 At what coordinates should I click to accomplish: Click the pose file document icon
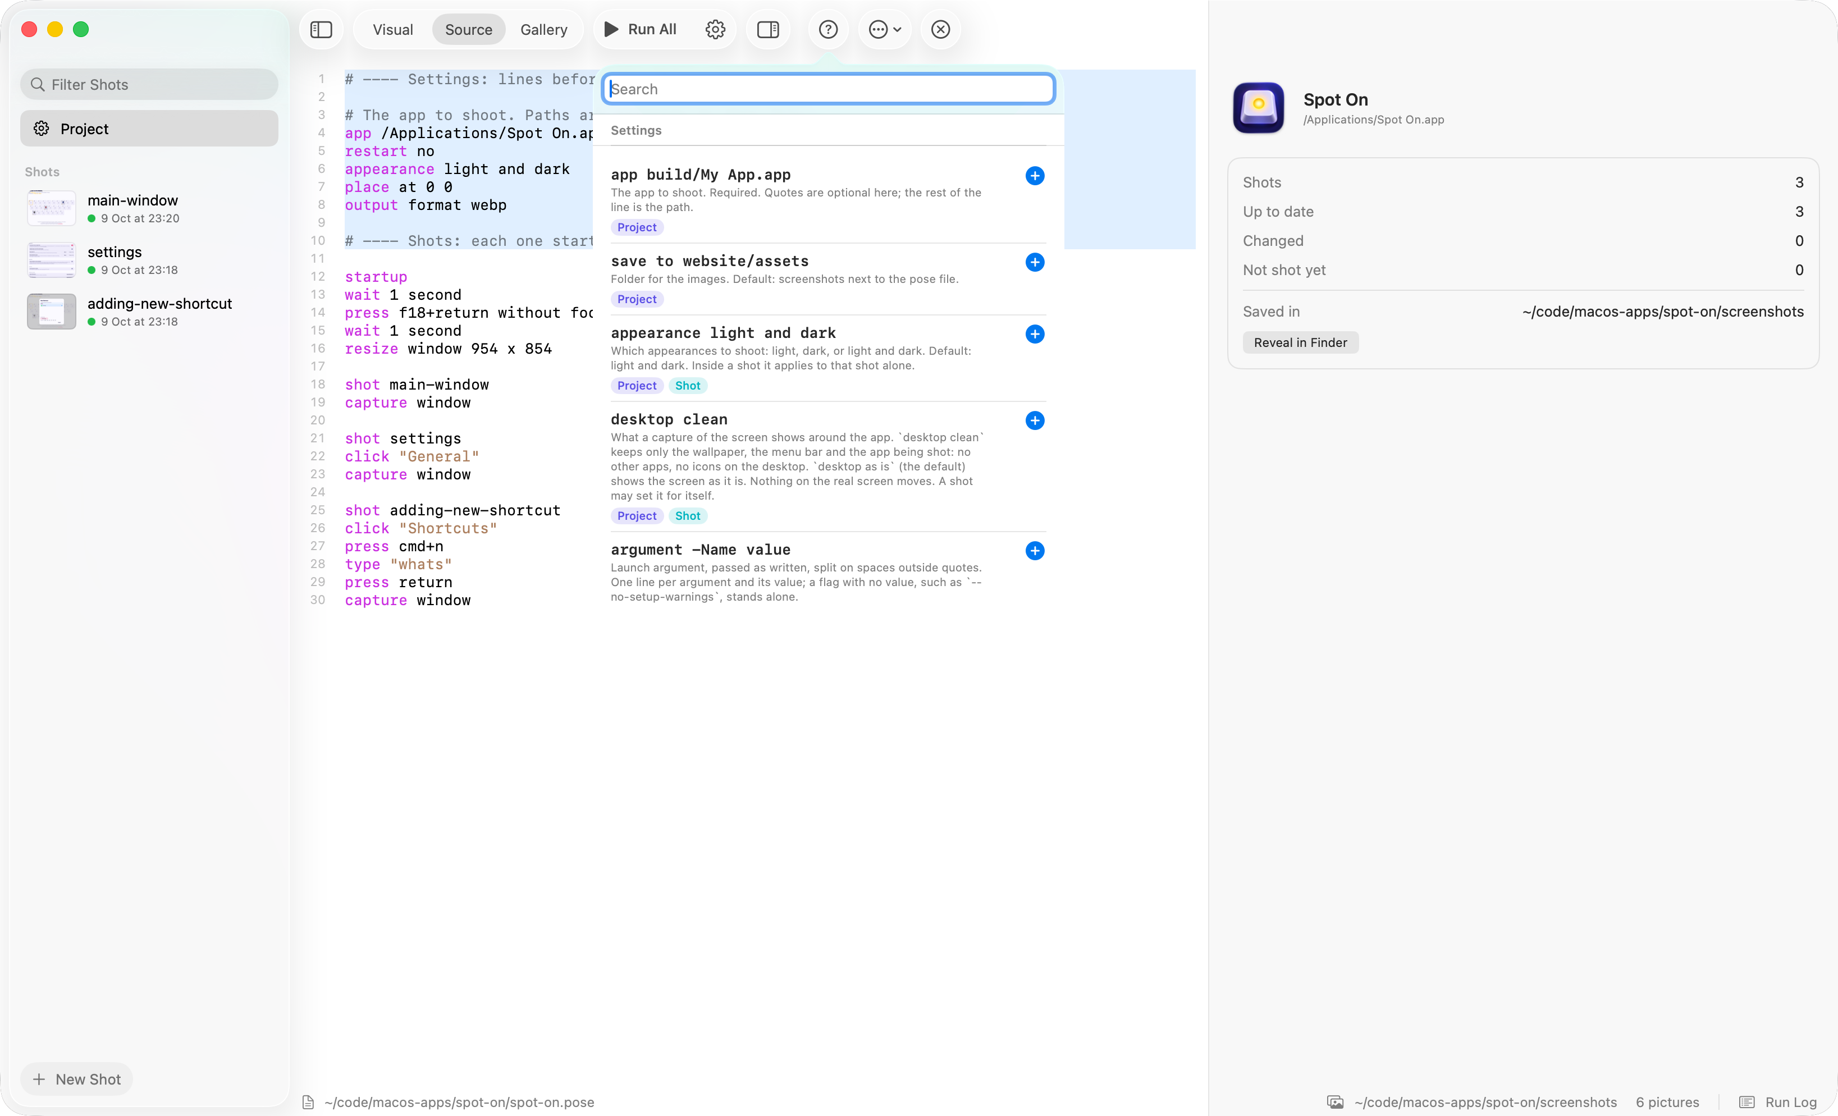click(x=308, y=1102)
